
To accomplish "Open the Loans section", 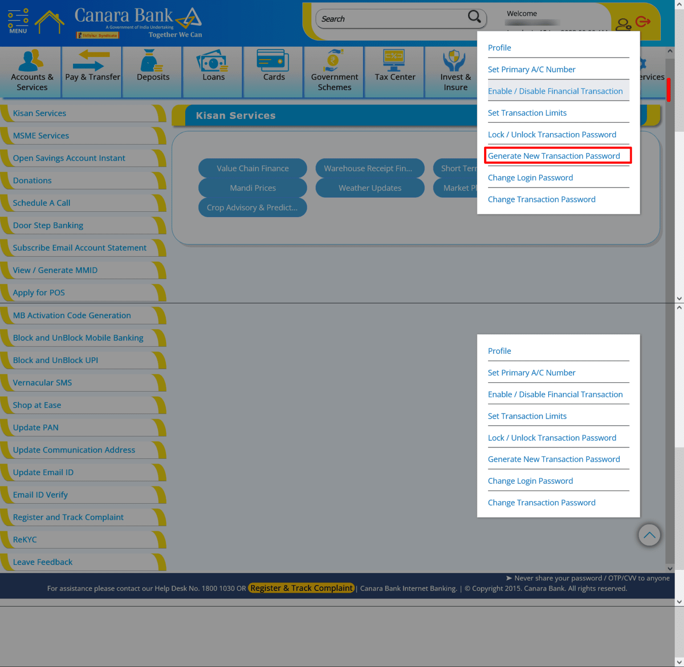I will (214, 71).
